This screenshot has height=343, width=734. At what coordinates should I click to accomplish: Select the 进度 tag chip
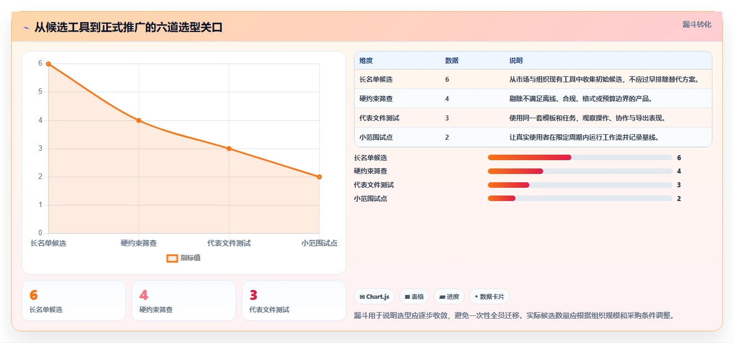[449, 297]
